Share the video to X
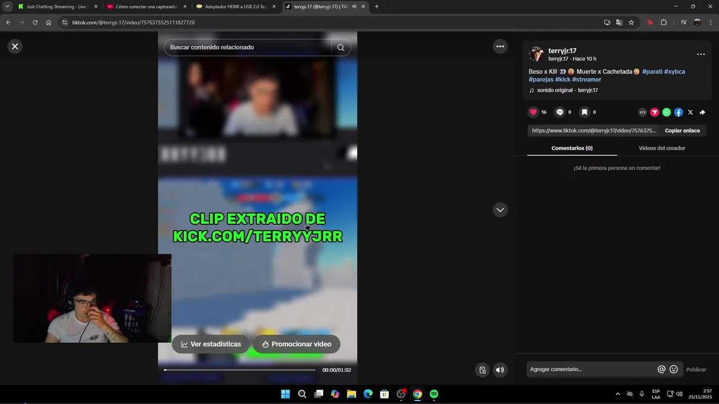The height and width of the screenshot is (404, 719). [690, 112]
